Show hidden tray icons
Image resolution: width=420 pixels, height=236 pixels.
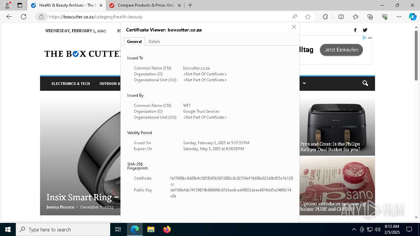[x=354, y=229]
